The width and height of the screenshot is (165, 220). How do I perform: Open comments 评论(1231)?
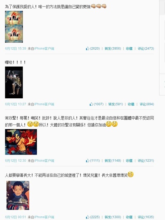click(146, 160)
